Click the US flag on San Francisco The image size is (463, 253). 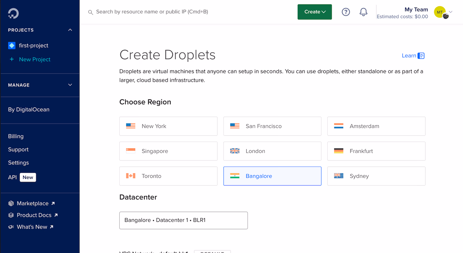[x=235, y=126]
